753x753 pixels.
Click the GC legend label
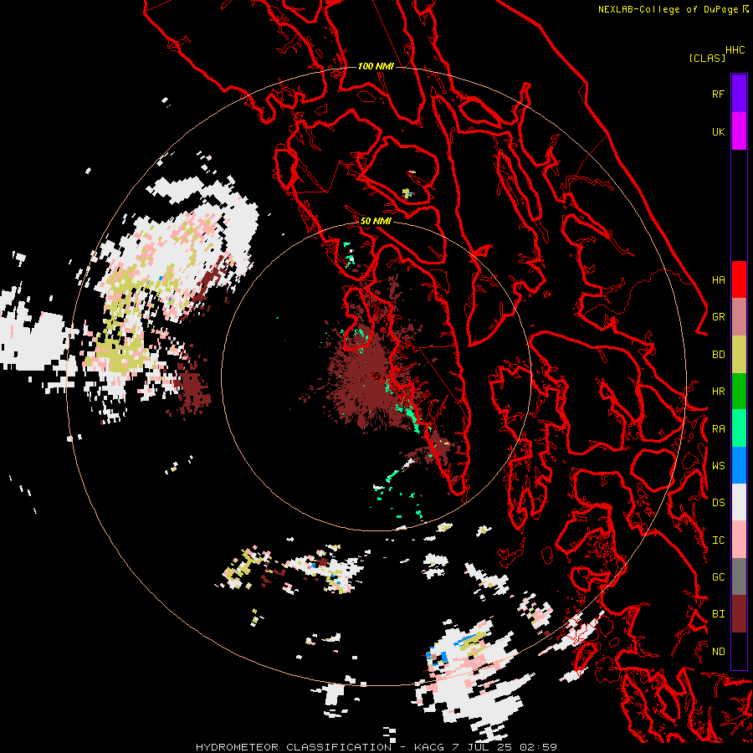(718, 577)
